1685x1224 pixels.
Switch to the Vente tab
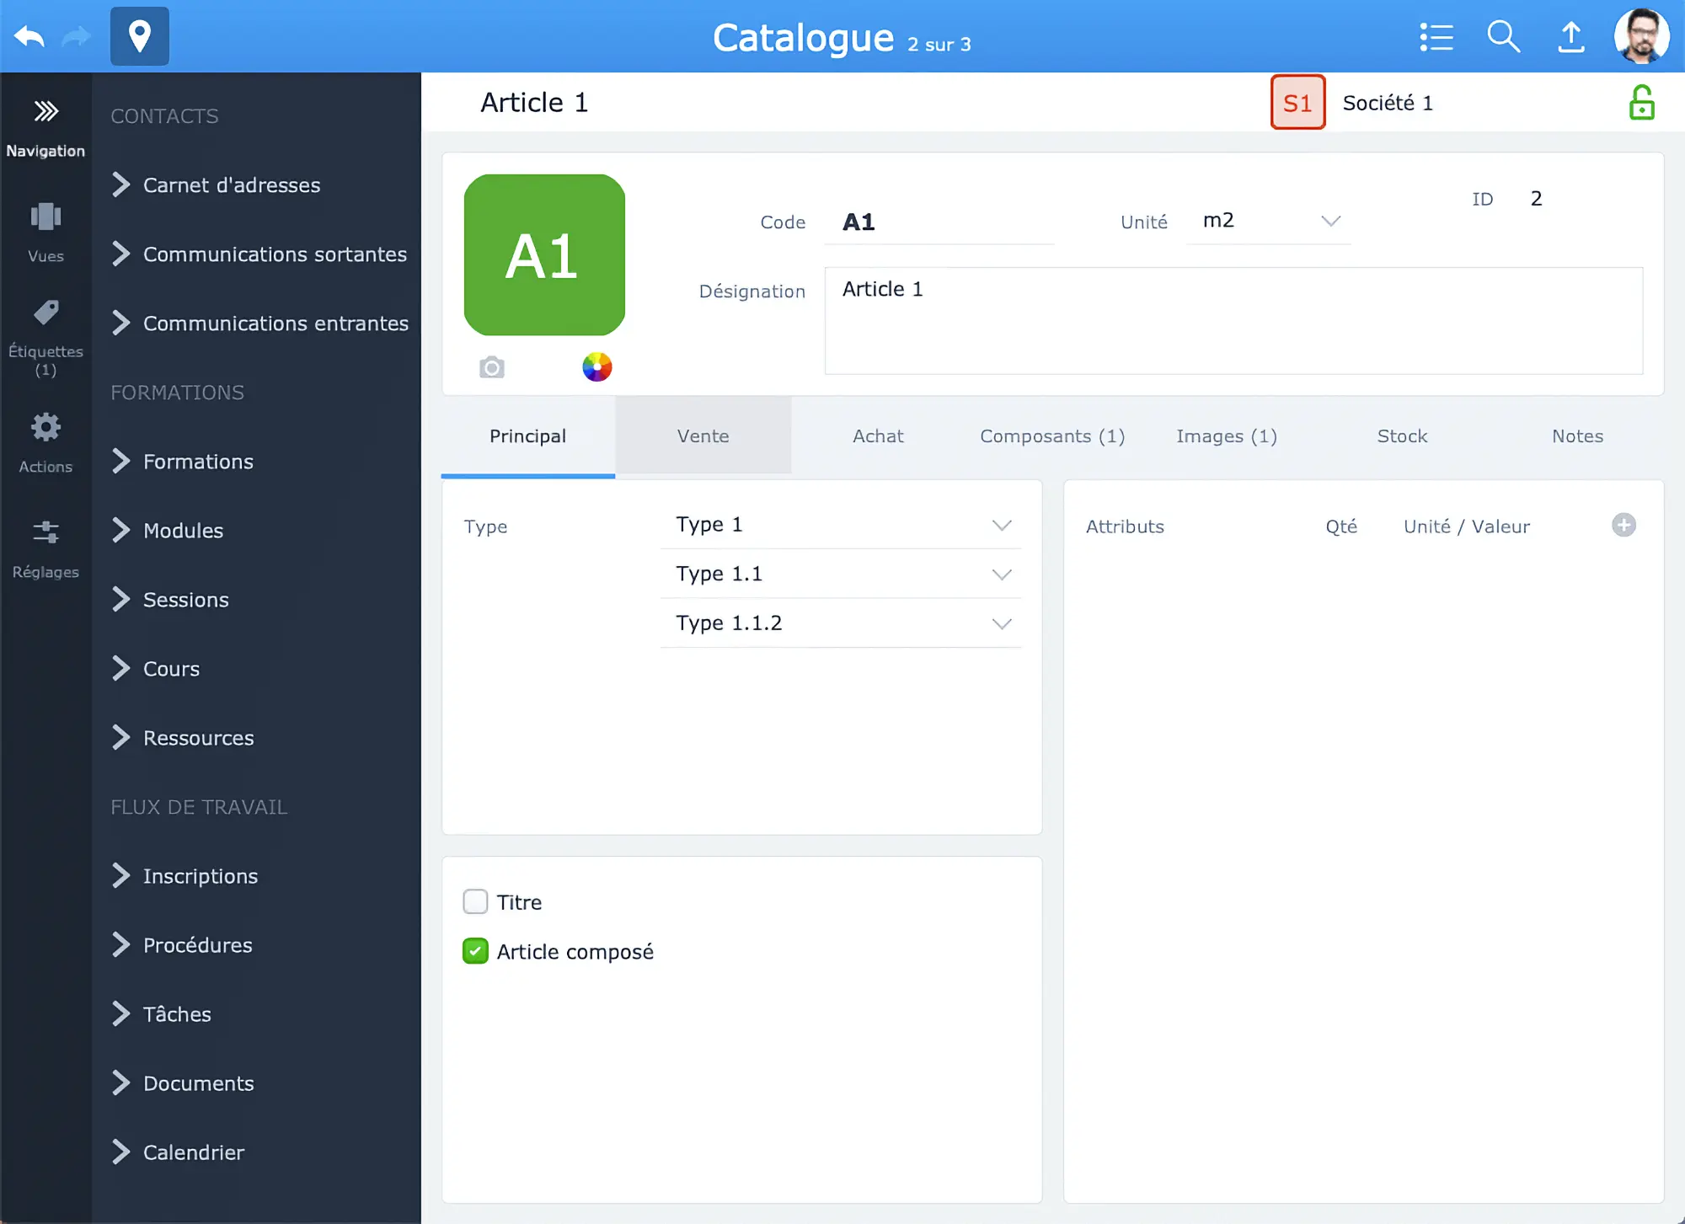(x=703, y=436)
